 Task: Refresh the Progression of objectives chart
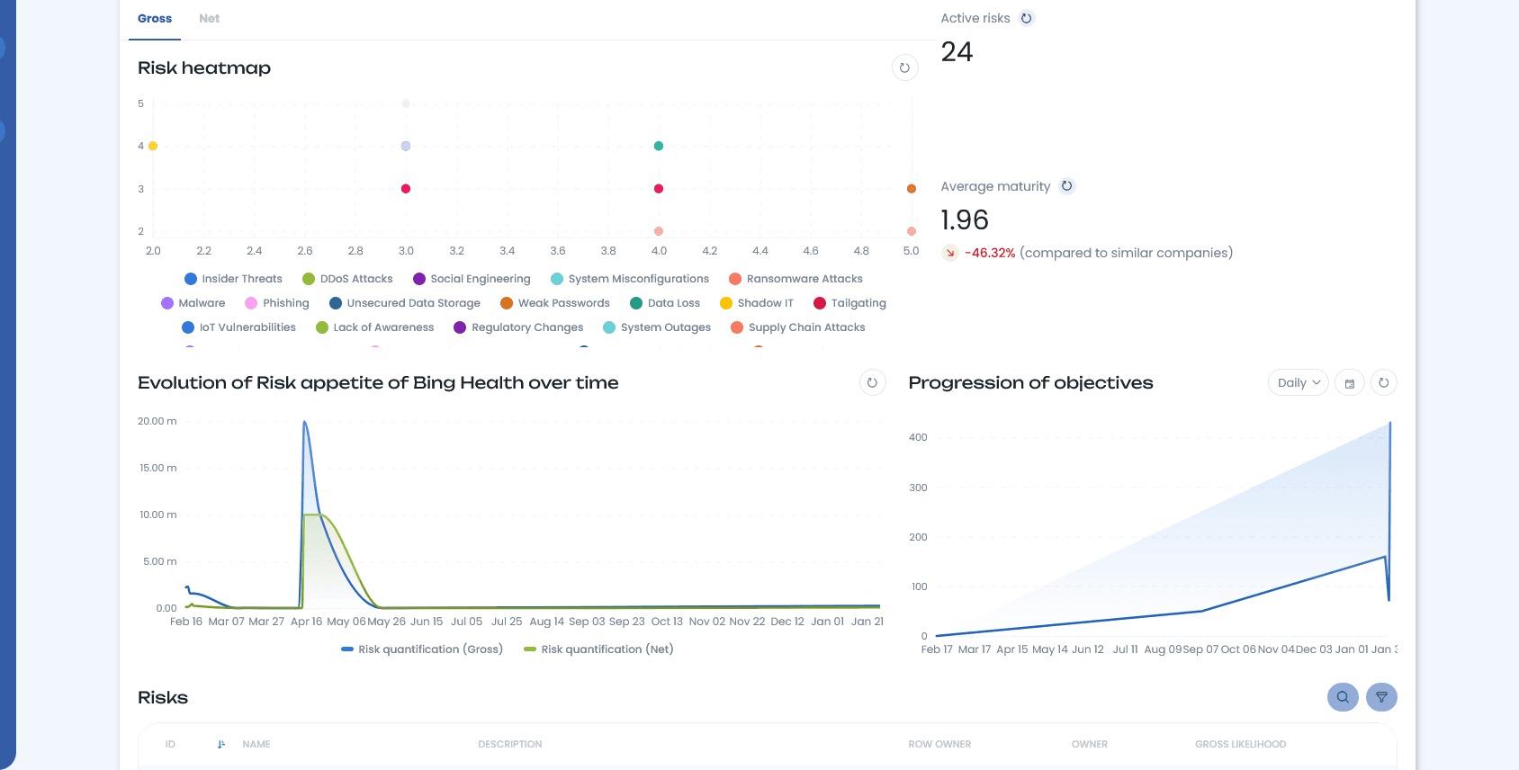(x=1383, y=383)
